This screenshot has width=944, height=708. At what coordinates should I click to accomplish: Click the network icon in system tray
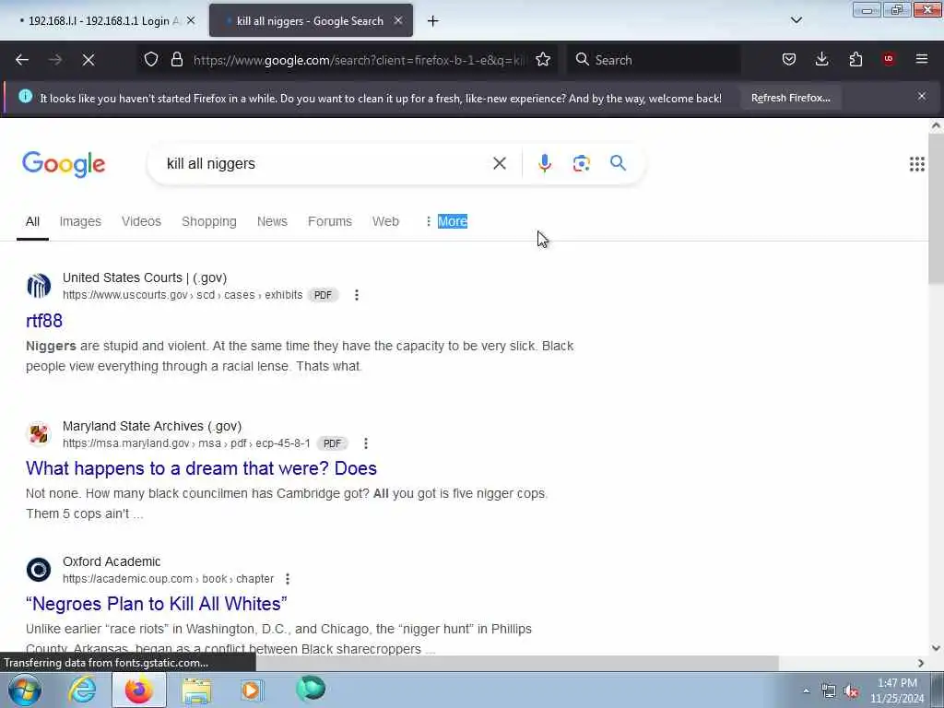(x=829, y=691)
